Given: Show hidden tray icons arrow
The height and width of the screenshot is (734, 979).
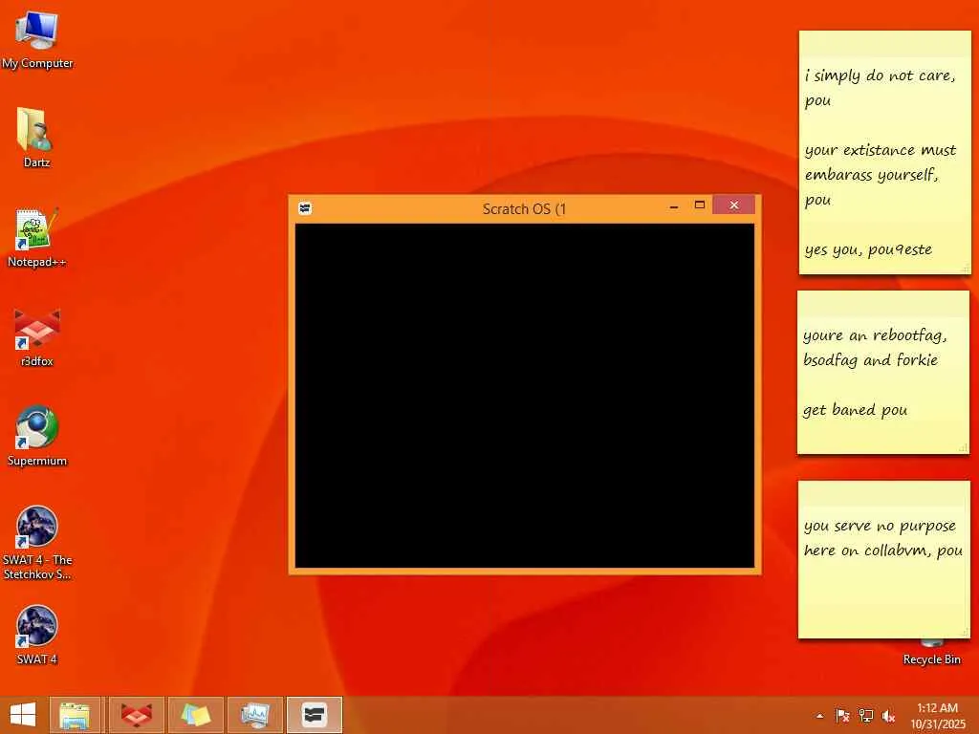Looking at the screenshot, I should (819, 716).
